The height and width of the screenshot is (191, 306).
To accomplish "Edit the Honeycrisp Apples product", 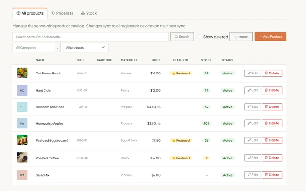I will pyautogui.click(x=252, y=123).
